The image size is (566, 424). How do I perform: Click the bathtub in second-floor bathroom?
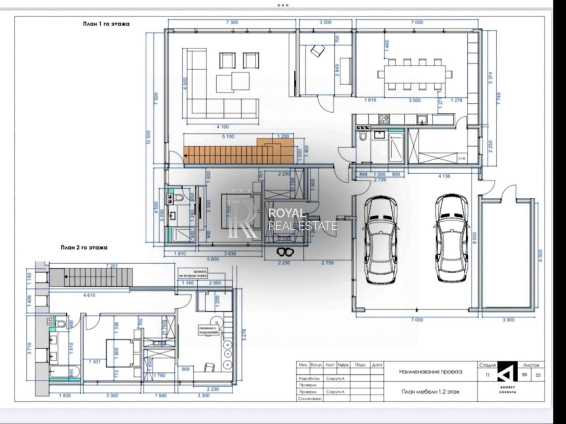(x=65, y=373)
